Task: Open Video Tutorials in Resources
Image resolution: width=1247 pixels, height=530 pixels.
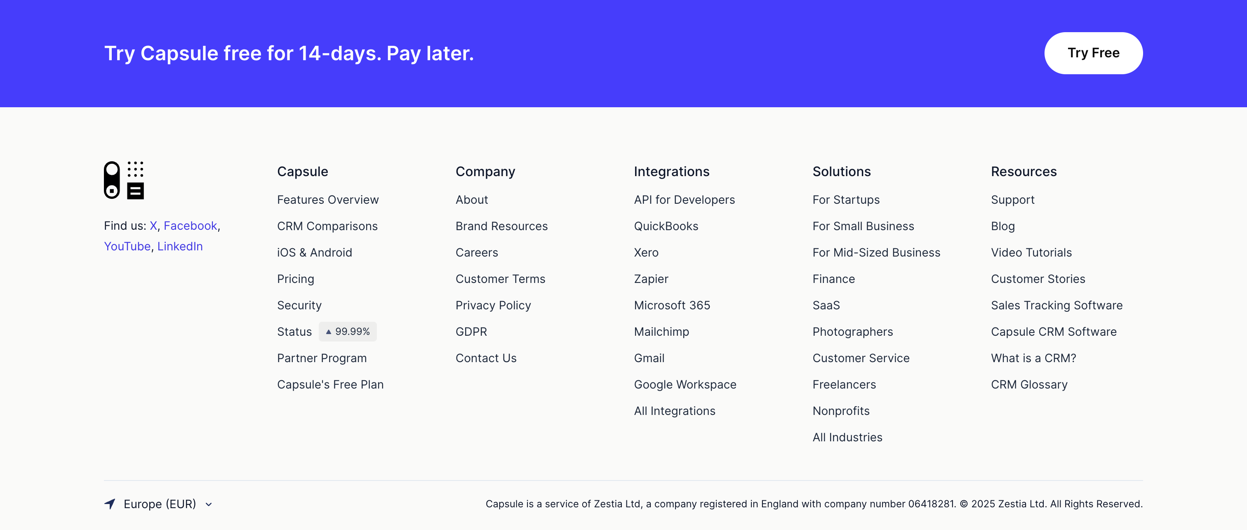Action: pyautogui.click(x=1031, y=252)
